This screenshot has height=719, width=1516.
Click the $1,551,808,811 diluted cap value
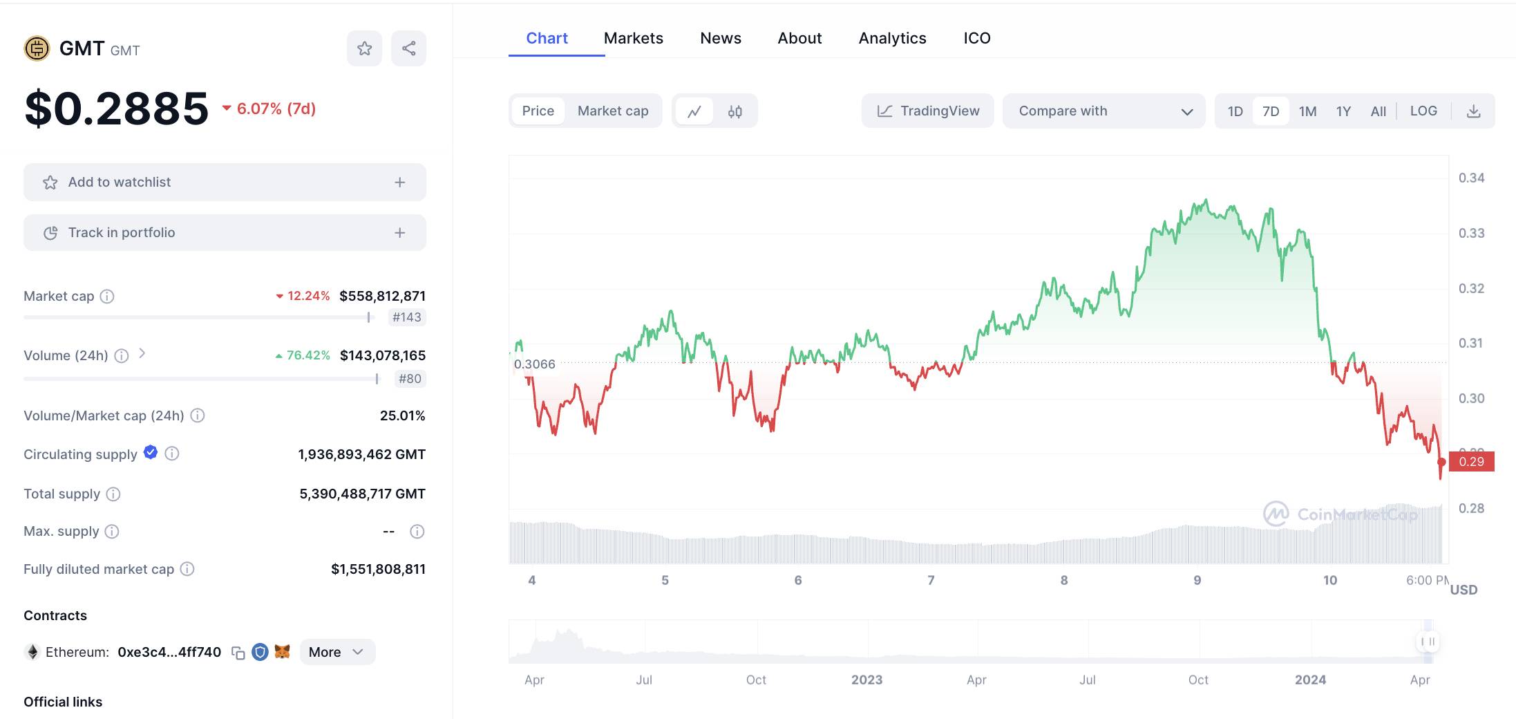point(378,569)
